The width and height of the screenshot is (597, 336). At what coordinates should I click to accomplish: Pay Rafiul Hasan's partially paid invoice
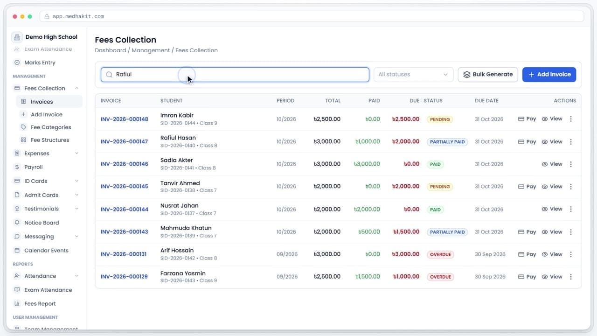pos(527,142)
